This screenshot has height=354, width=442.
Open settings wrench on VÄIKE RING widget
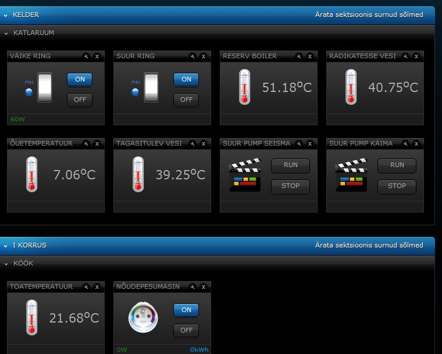pyautogui.click(x=86, y=56)
